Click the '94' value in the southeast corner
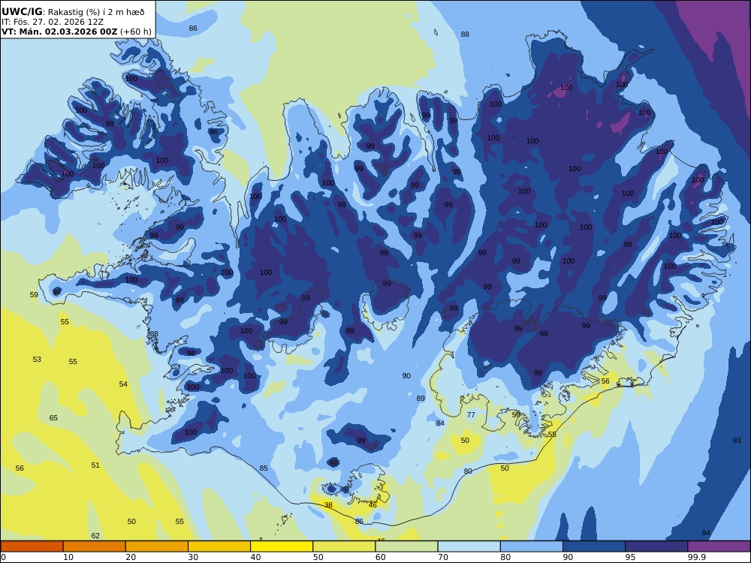The image size is (751, 563). pyautogui.click(x=706, y=533)
